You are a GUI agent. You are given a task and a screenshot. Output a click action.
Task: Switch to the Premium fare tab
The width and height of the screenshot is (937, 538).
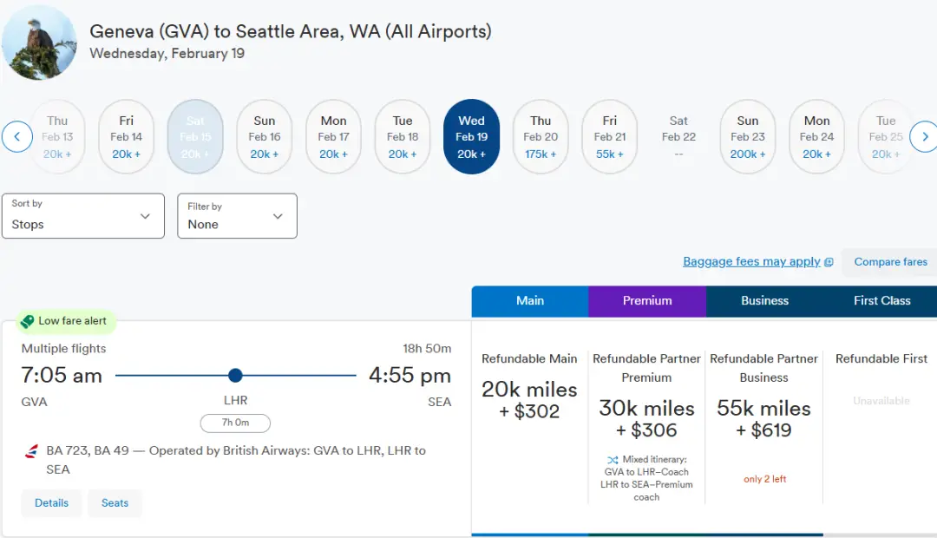(x=647, y=301)
